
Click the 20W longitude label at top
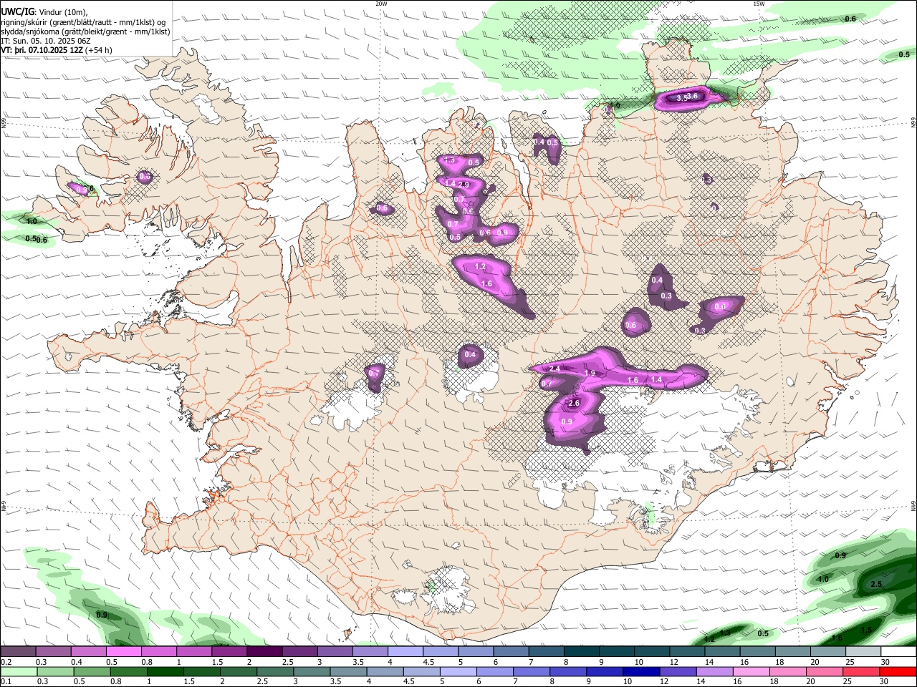tap(381, 4)
